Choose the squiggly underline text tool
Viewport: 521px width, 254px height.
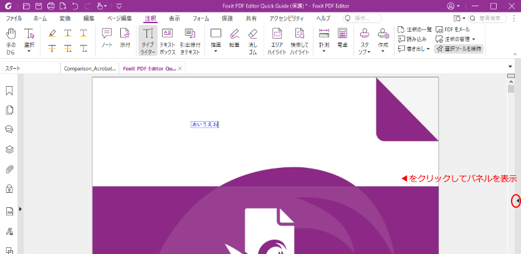pos(68,33)
